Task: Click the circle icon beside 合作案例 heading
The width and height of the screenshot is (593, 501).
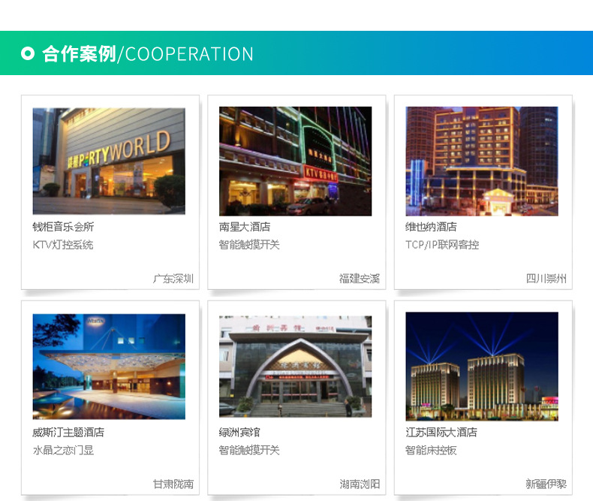Action: (x=28, y=54)
